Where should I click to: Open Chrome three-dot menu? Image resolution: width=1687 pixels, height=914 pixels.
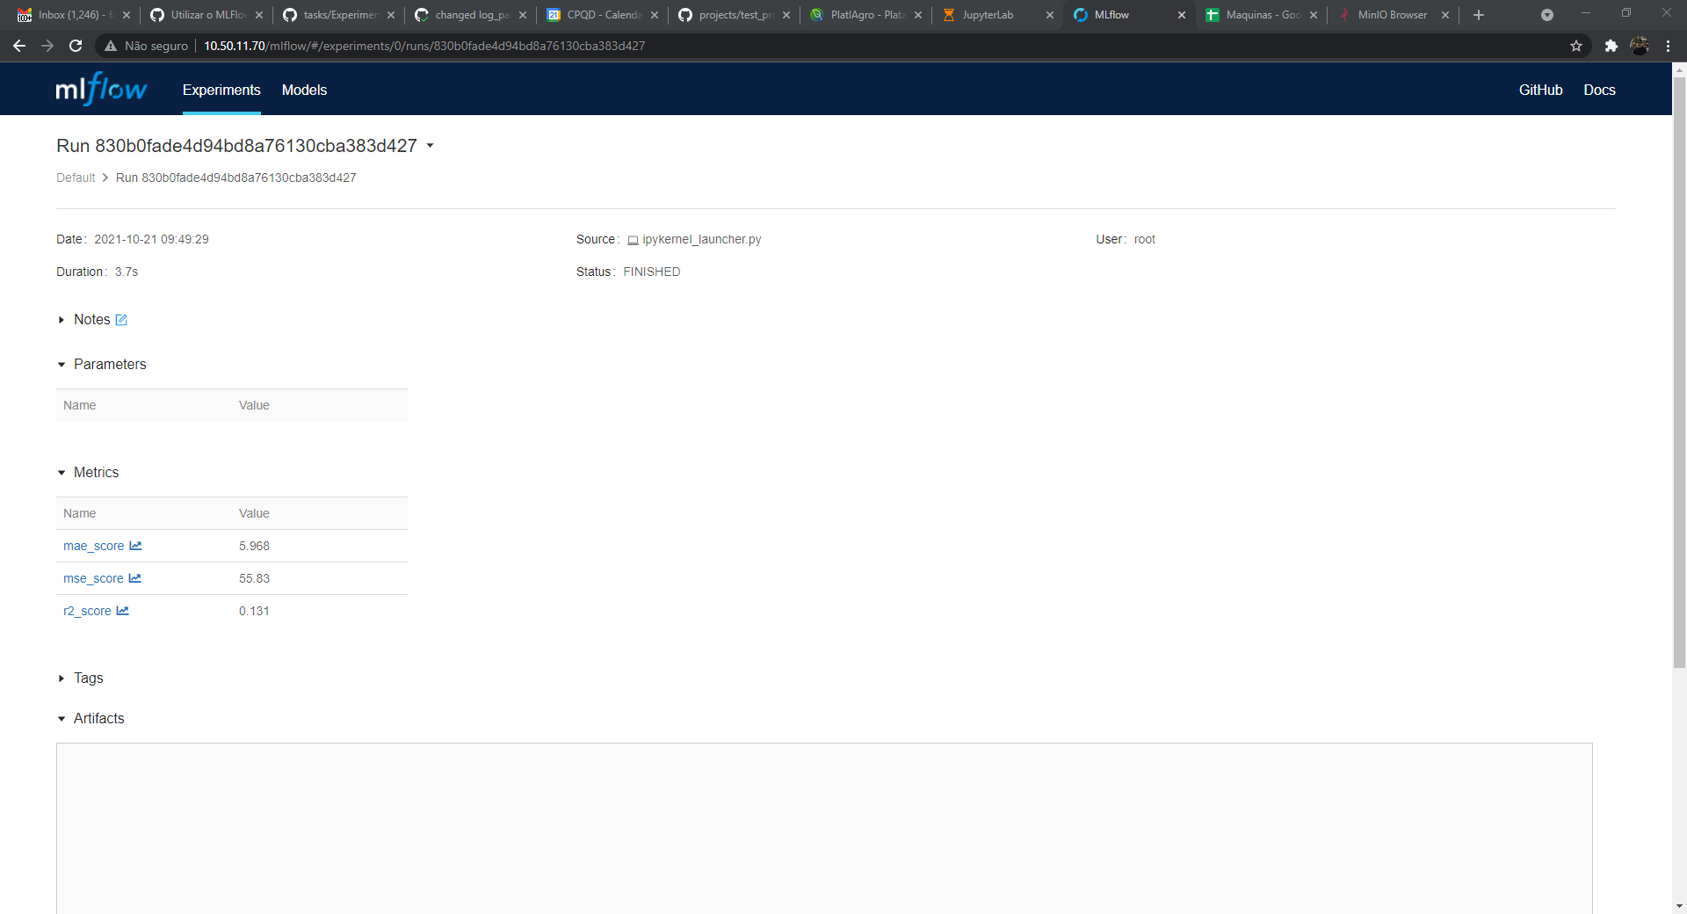point(1668,46)
